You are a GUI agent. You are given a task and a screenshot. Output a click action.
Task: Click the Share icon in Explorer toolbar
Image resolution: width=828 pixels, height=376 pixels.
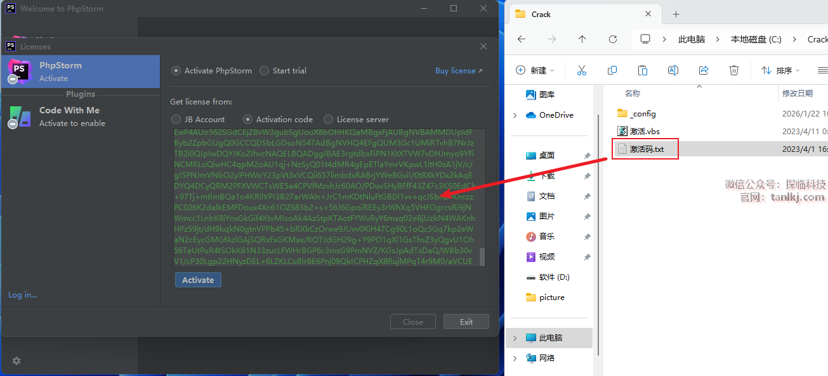[x=703, y=70]
